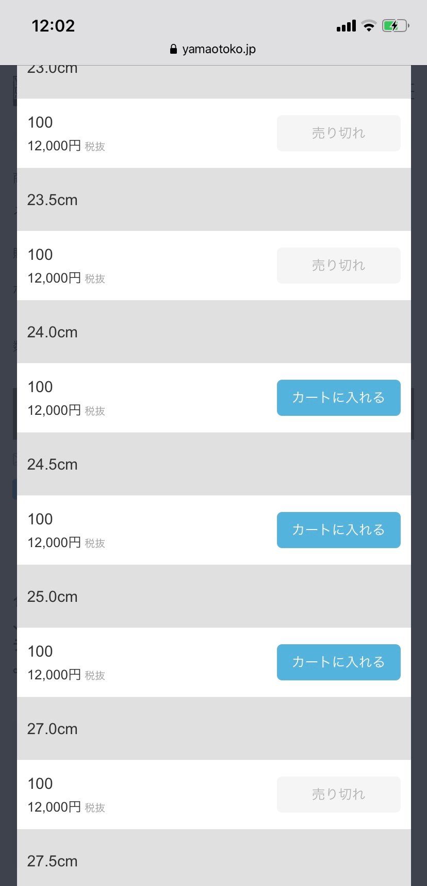Tap dimmed background left of the modal
This screenshot has height=886, width=427.
8,465
